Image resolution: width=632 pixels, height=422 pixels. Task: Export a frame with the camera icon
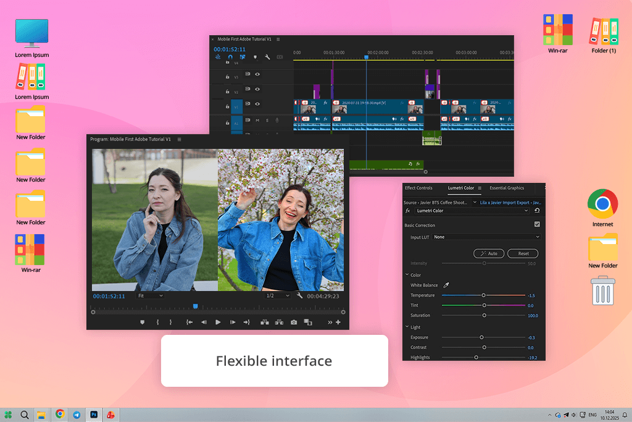(294, 323)
